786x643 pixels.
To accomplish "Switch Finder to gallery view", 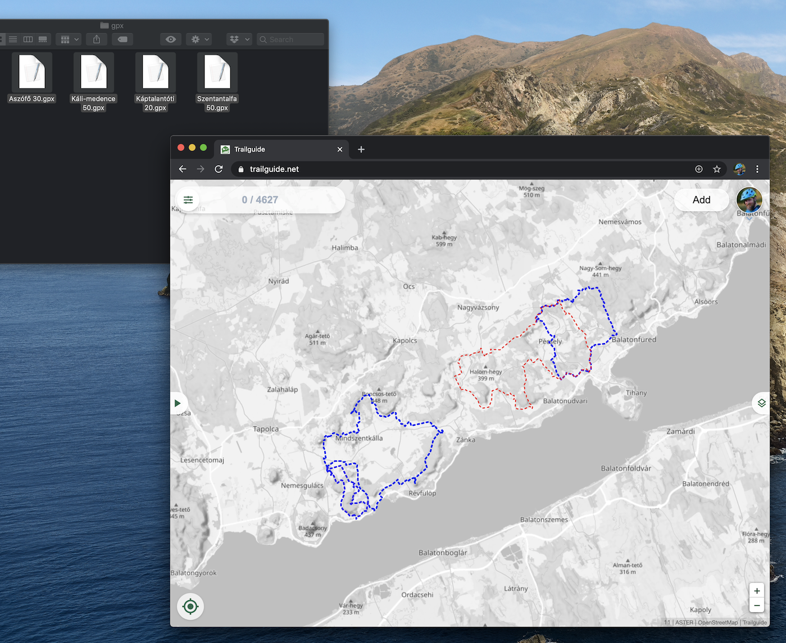I will coord(43,39).
